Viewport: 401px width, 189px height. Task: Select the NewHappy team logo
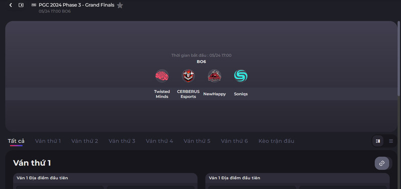(x=215, y=76)
